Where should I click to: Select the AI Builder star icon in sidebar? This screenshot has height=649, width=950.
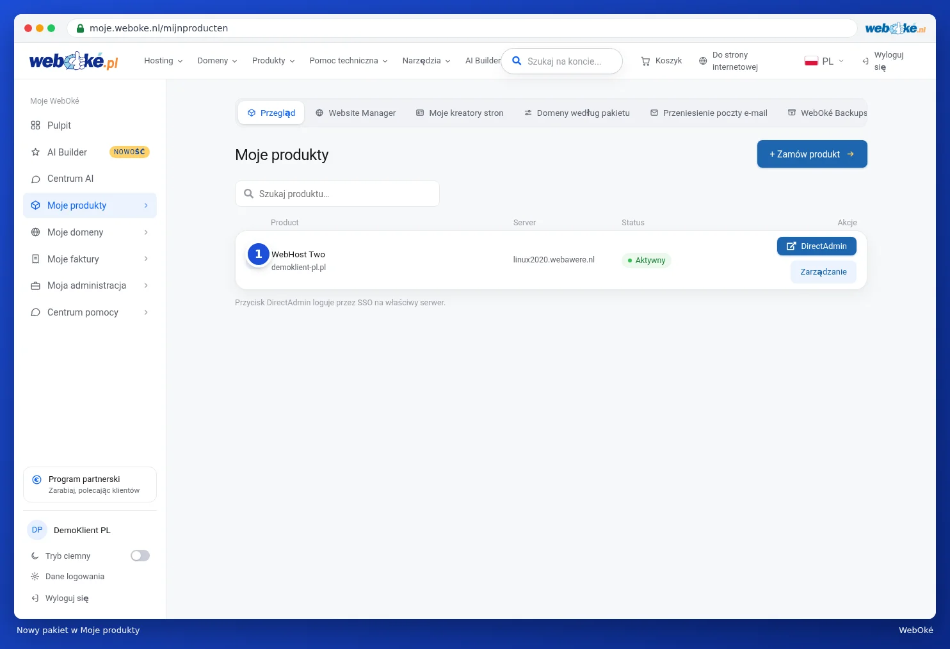click(x=35, y=152)
